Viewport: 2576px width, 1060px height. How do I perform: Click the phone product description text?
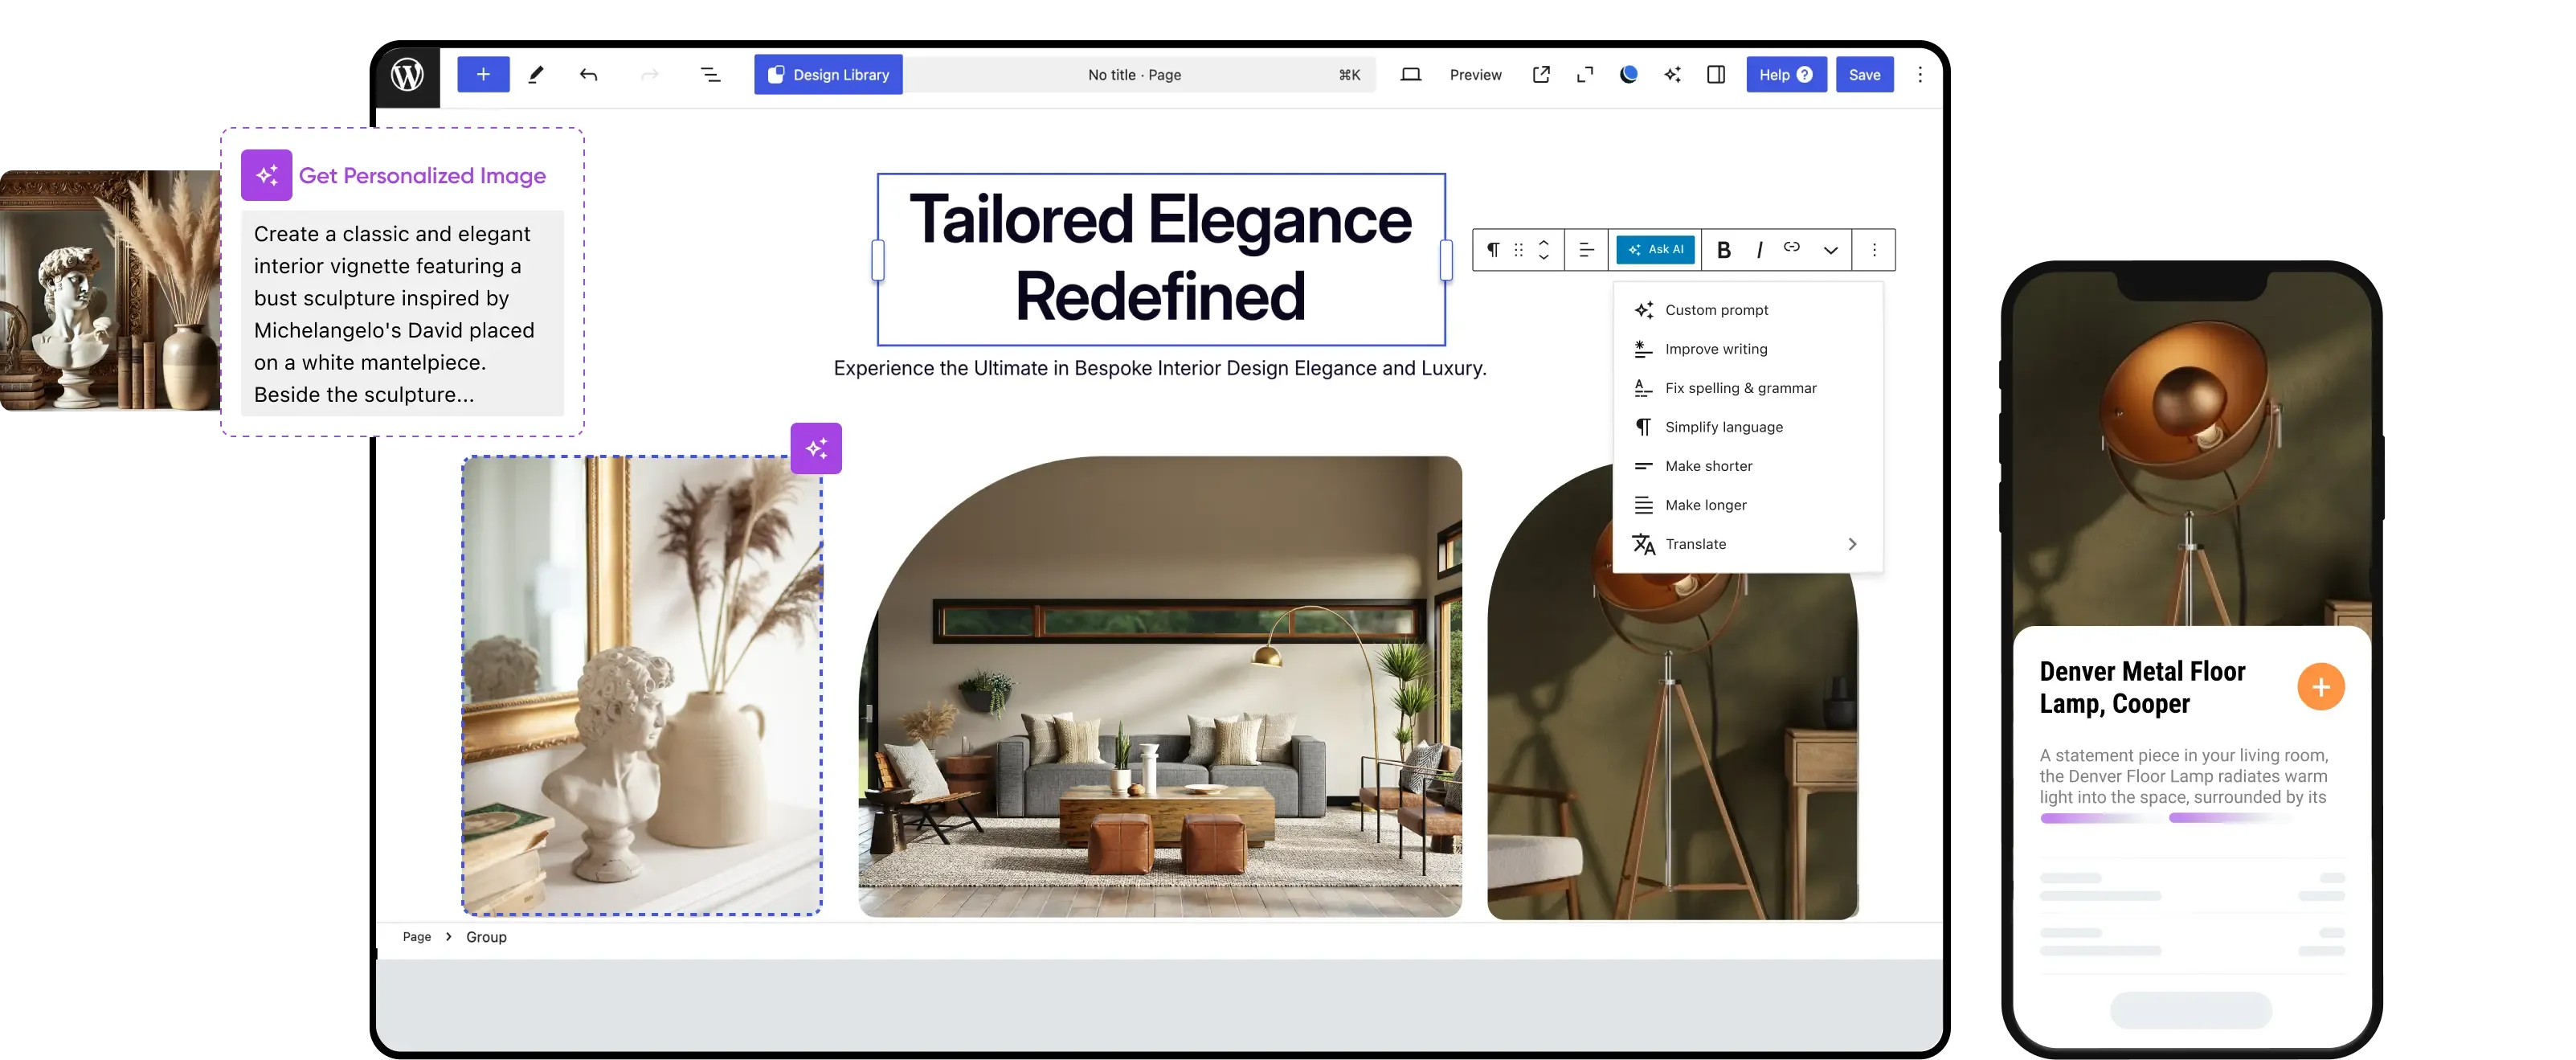(x=2184, y=776)
